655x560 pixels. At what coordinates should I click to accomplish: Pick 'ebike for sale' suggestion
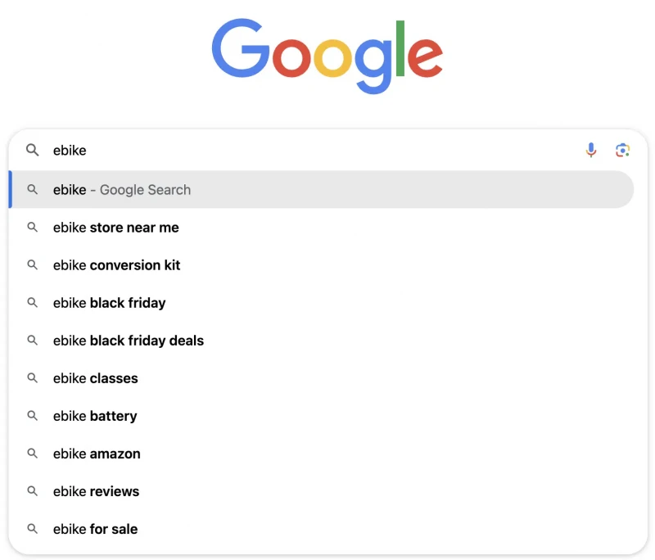pyautogui.click(x=321, y=529)
